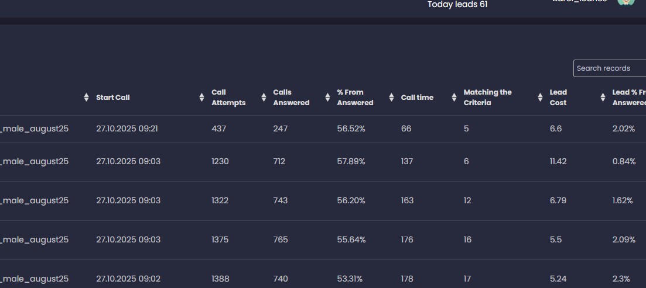
Task: Click sort arrows right of Start Call header
Action: pos(201,98)
